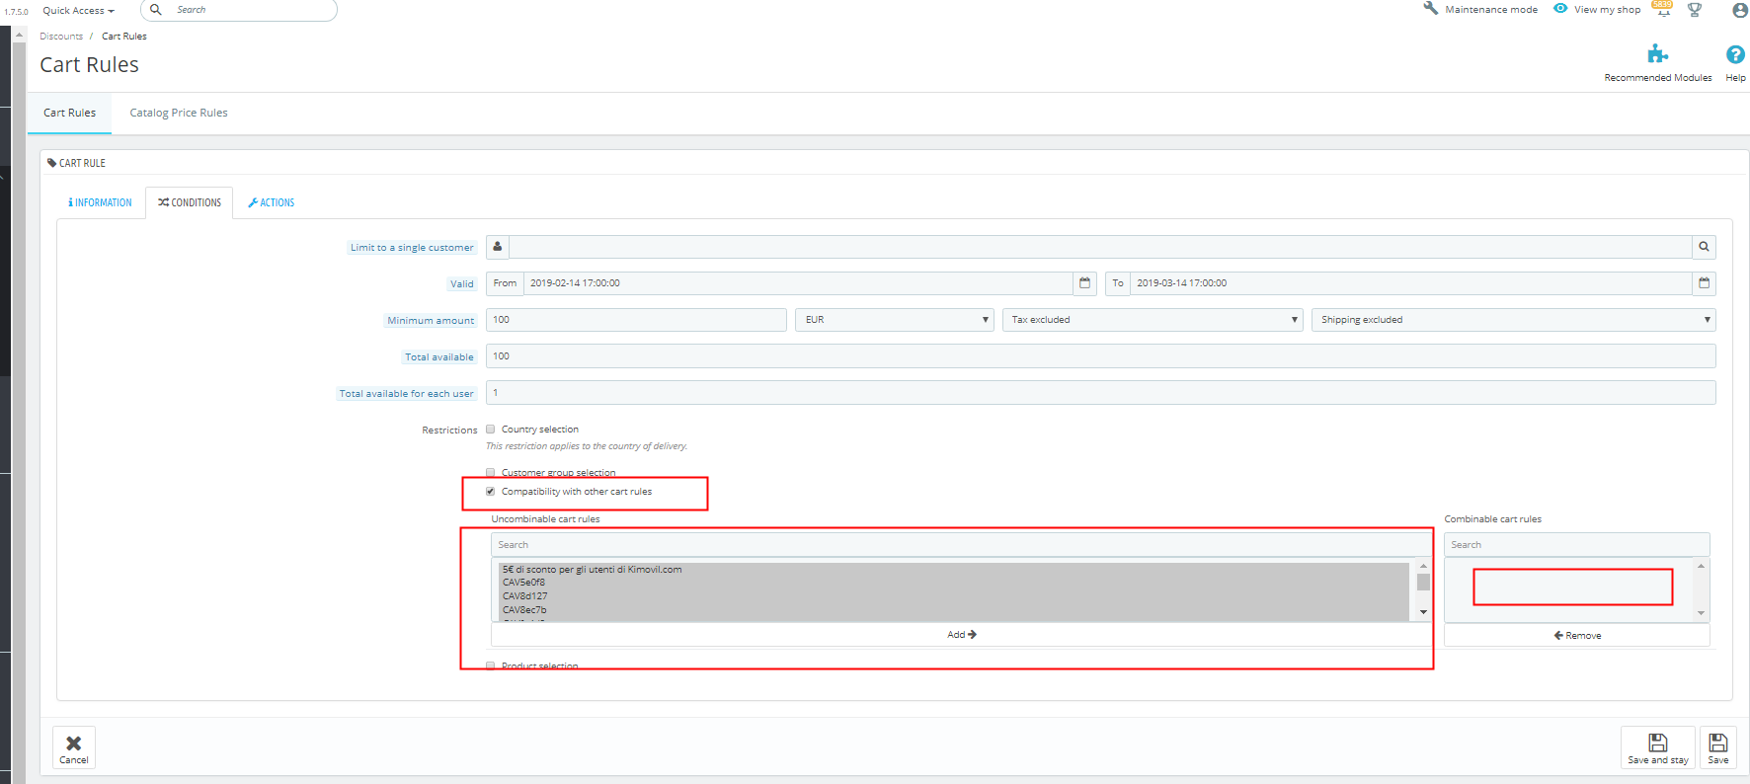Click the Valid From date field
1750x784 pixels.
tap(798, 283)
